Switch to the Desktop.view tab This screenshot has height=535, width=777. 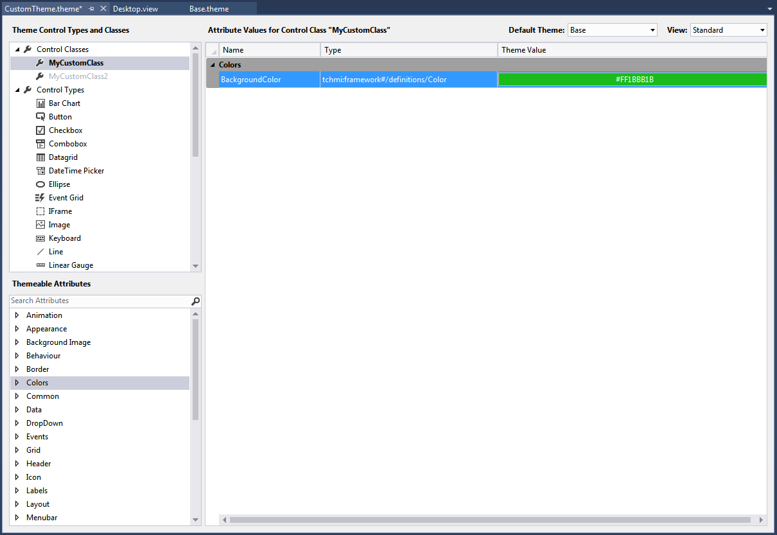(135, 9)
